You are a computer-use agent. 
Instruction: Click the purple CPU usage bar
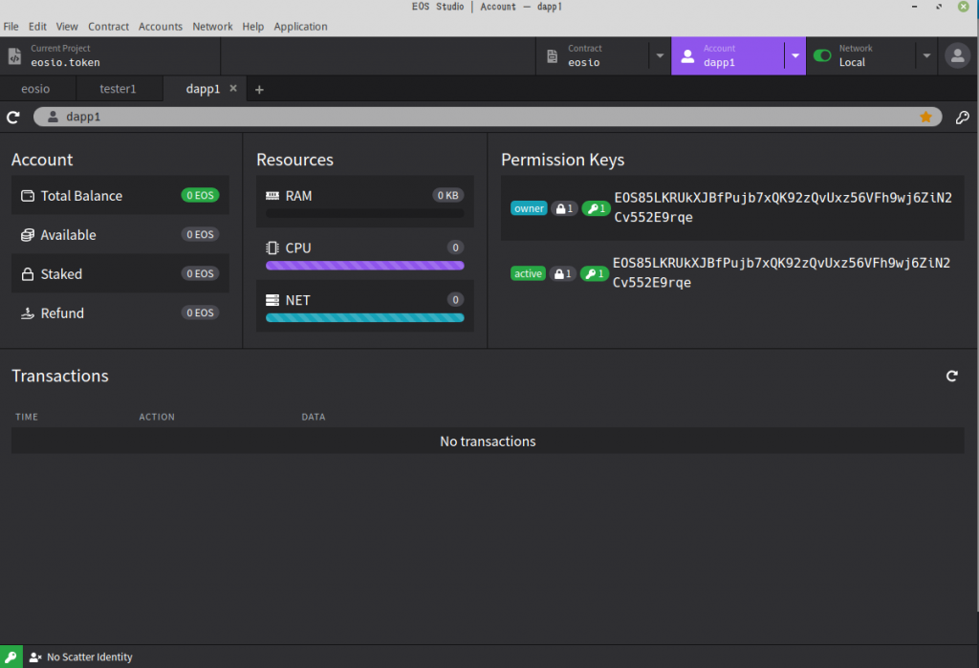point(364,266)
